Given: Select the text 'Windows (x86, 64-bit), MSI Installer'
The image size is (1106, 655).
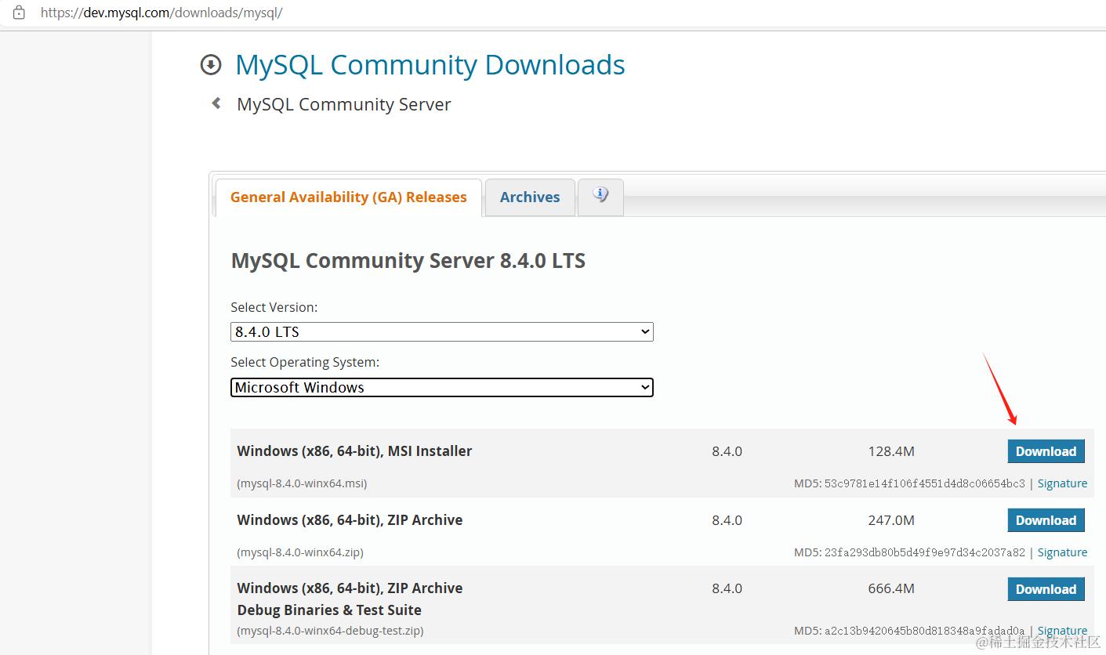Looking at the screenshot, I should click(x=354, y=451).
